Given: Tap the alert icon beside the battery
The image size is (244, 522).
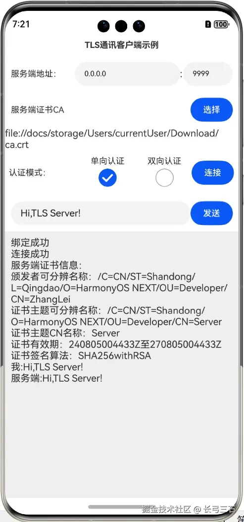Looking at the screenshot, I should point(208,24).
